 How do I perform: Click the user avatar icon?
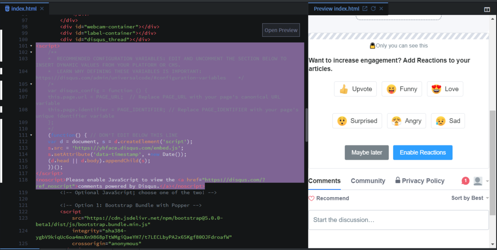pos(478,181)
